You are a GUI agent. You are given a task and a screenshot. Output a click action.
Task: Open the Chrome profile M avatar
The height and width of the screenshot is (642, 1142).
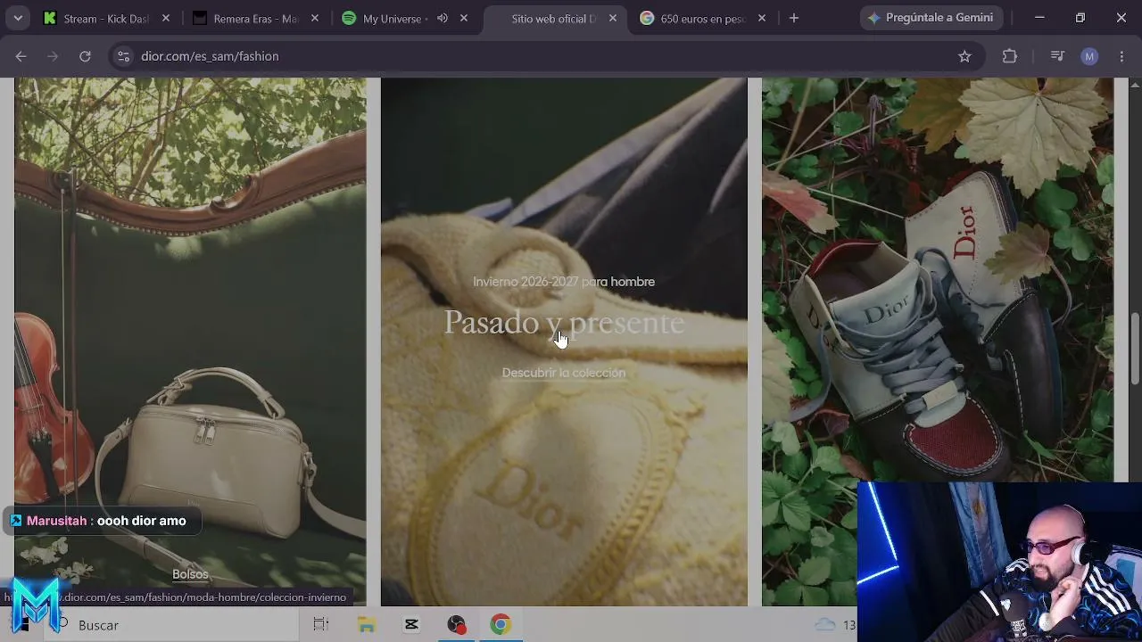(1089, 56)
